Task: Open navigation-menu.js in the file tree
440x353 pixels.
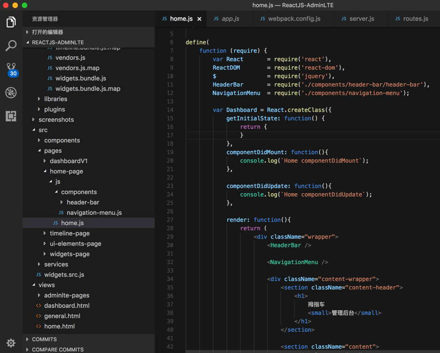Action: (94, 212)
